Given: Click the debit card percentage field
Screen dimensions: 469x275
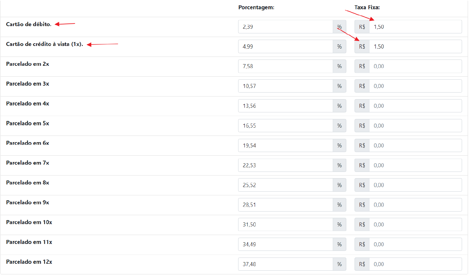Looking at the screenshot, I should point(285,27).
